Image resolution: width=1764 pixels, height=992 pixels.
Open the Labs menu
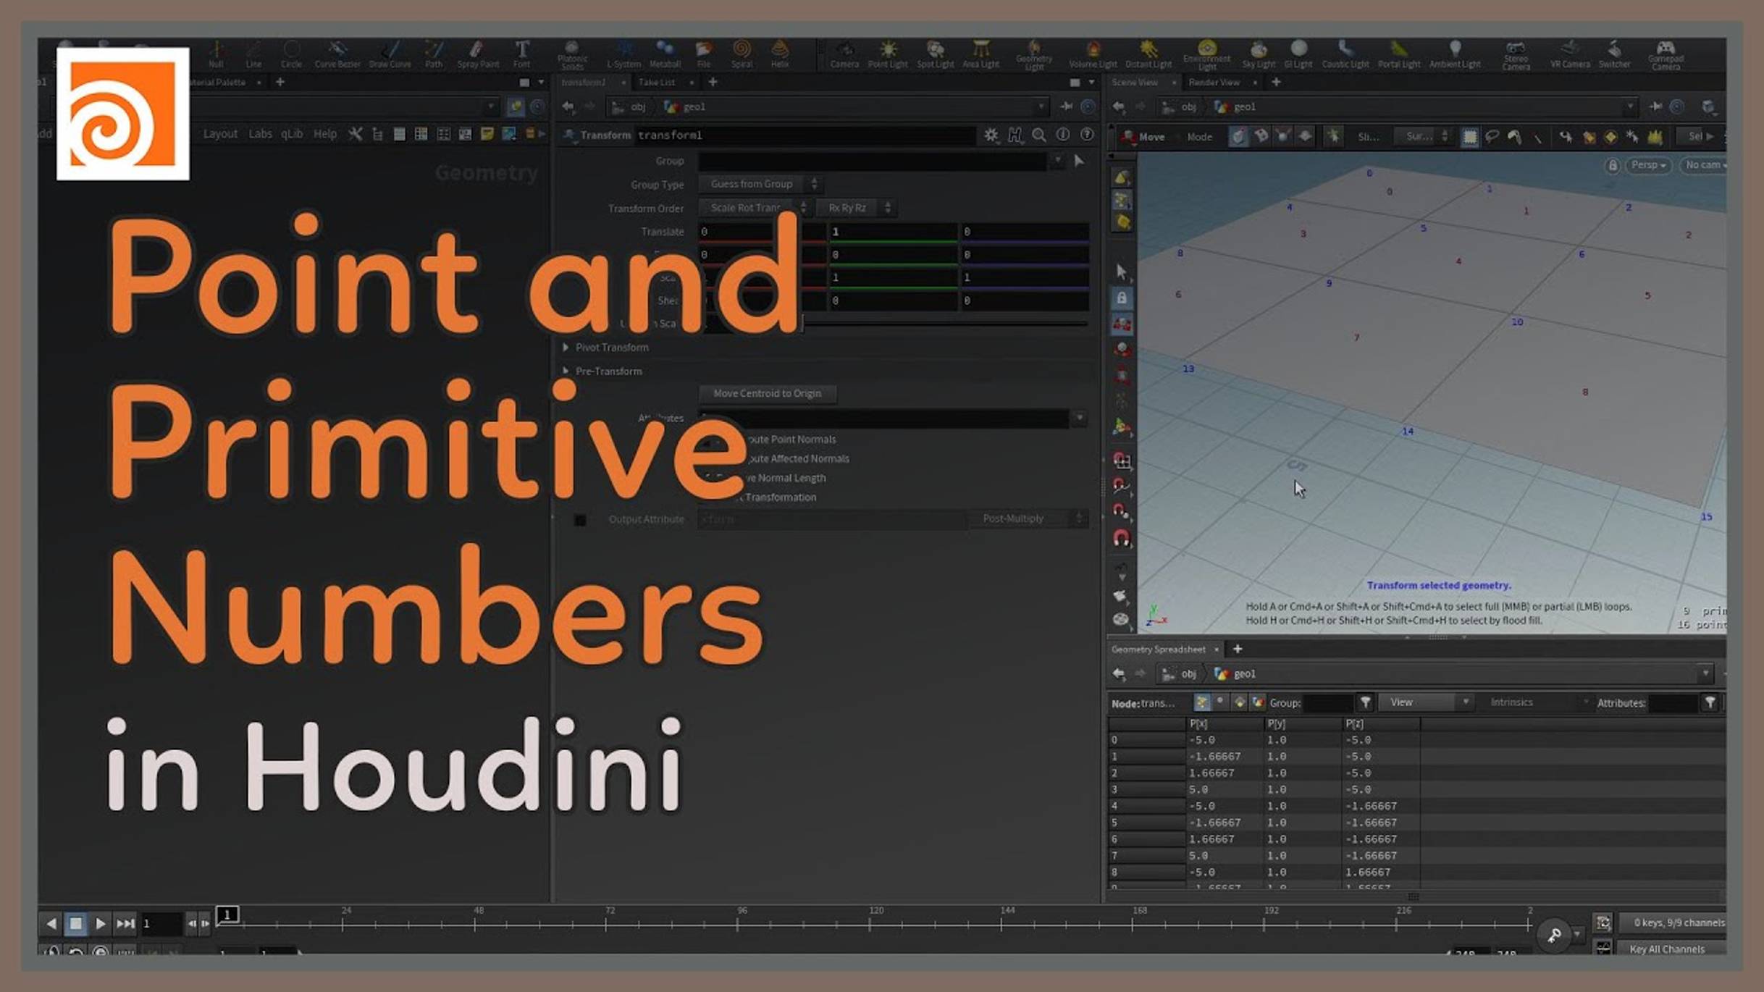click(261, 133)
